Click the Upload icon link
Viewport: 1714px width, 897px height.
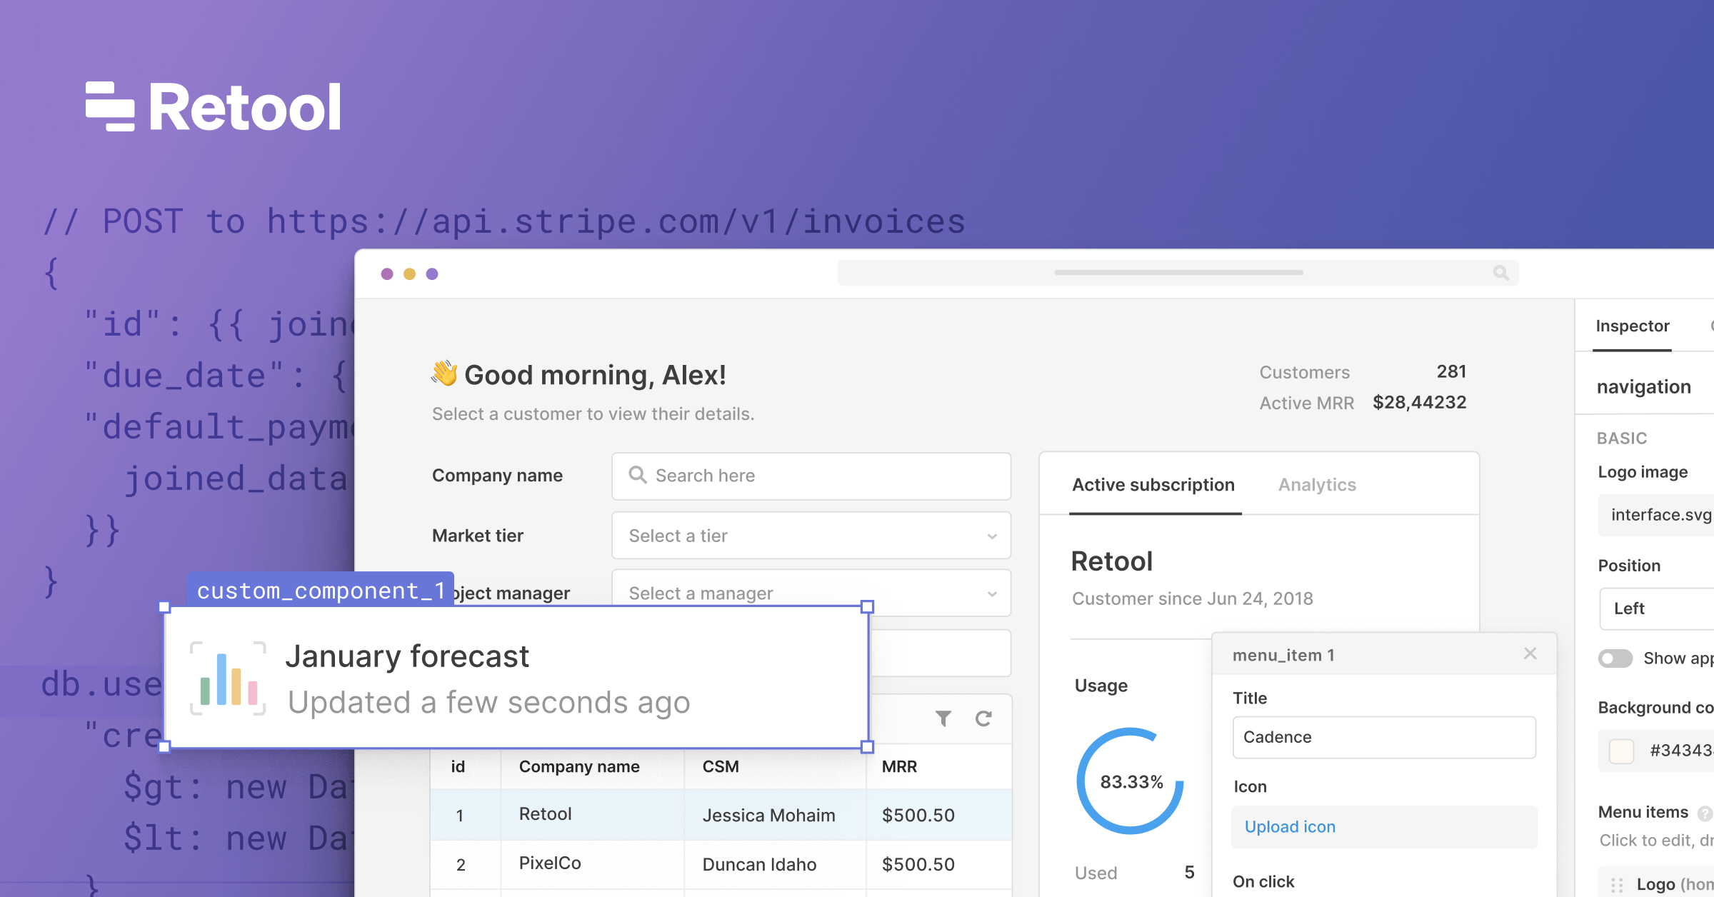(x=1290, y=827)
